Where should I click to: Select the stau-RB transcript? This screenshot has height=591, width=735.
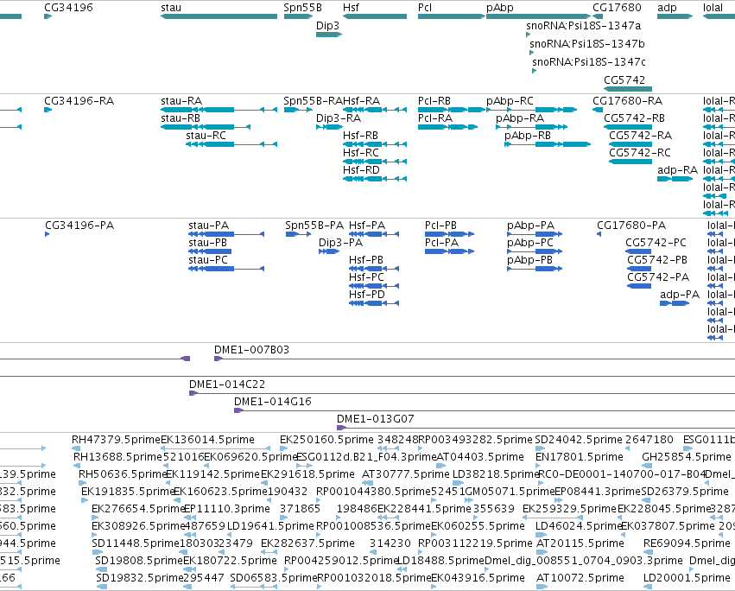206,127
